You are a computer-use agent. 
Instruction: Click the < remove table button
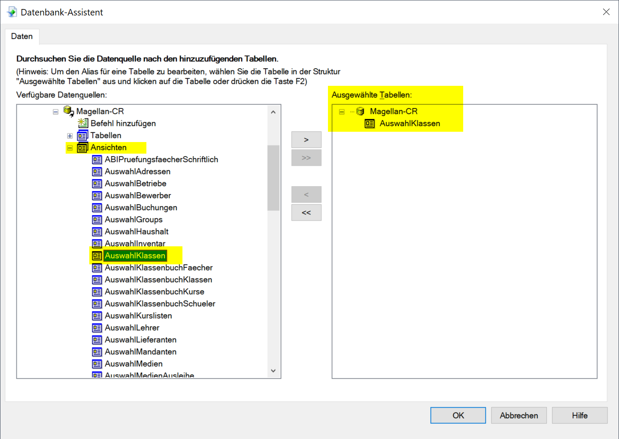[306, 194]
